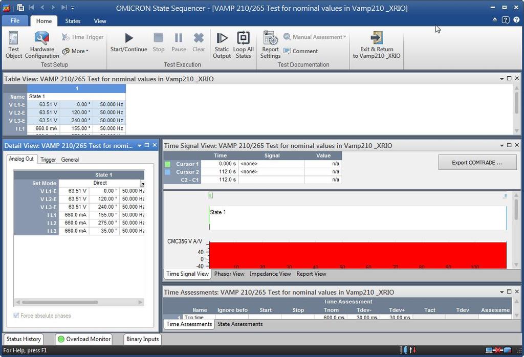Open Manual Assessment dropdown
The image size is (524, 357).
315,37
